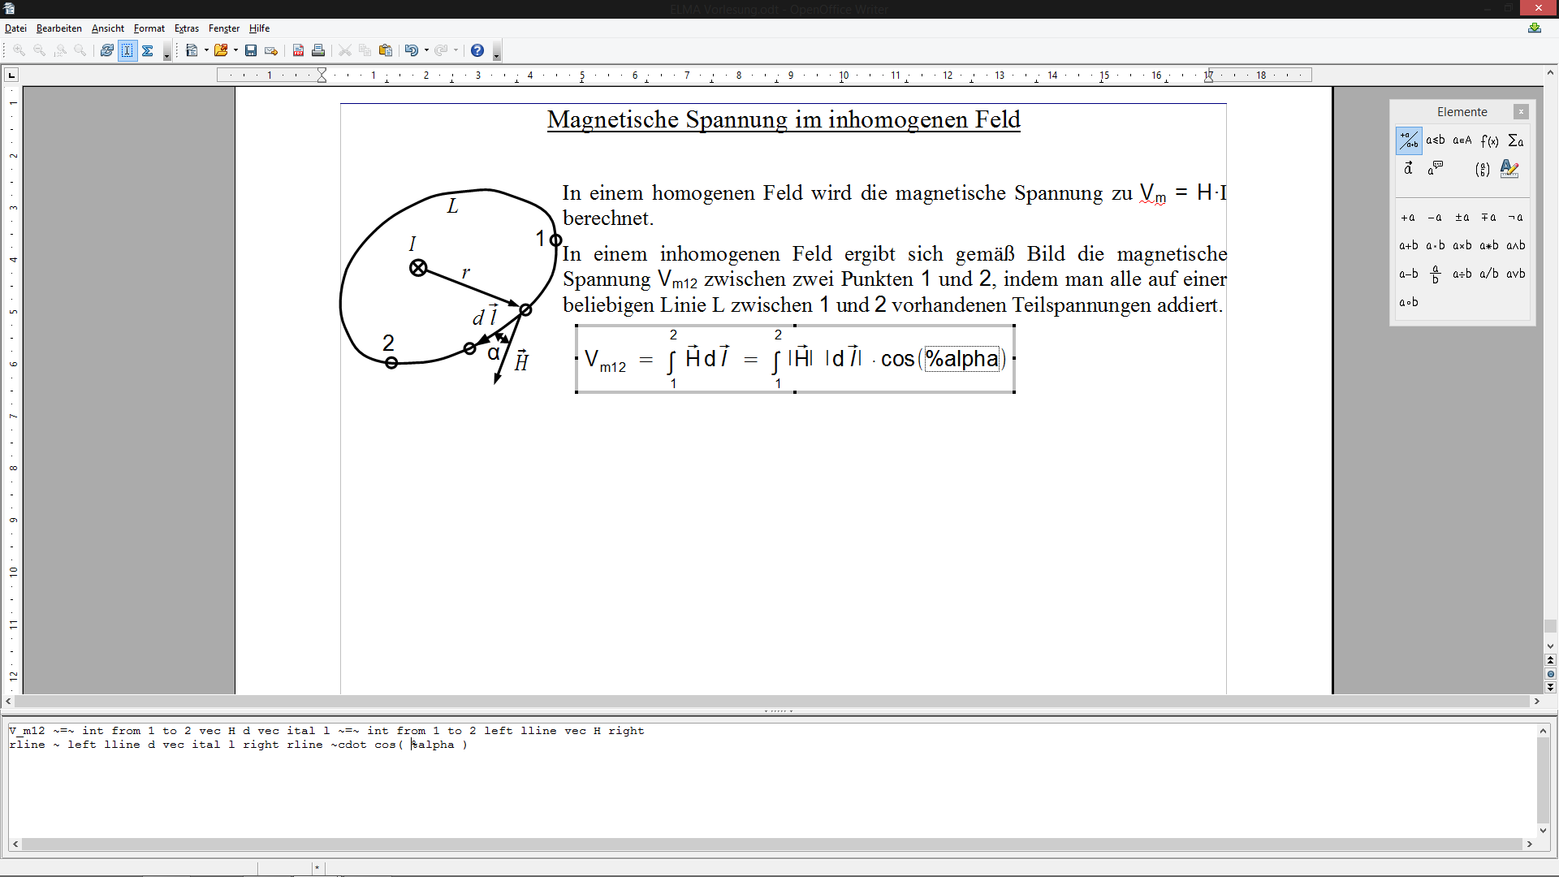Screen dimensions: 1559x877
Task: Toggle the Formats category button in Elemente
Action: click(x=1509, y=169)
